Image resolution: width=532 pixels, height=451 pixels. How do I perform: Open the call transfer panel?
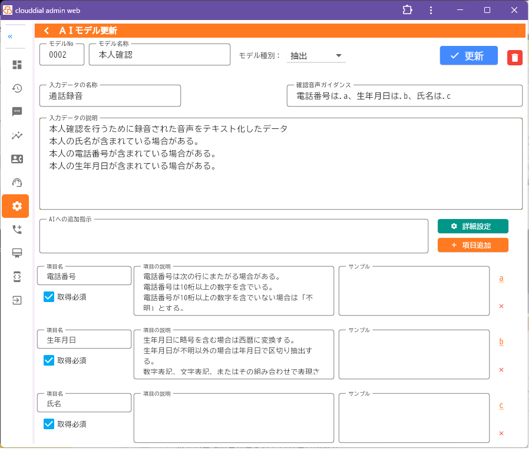(17, 230)
